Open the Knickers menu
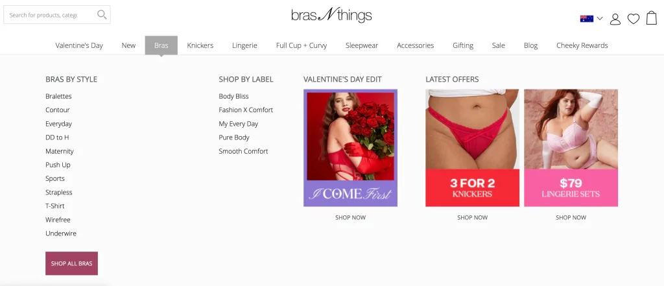The image size is (664, 286). pos(200,45)
